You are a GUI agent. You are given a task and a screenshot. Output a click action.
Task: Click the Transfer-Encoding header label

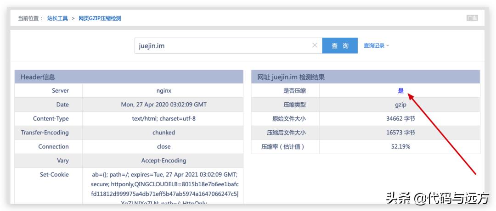pyautogui.click(x=45, y=133)
